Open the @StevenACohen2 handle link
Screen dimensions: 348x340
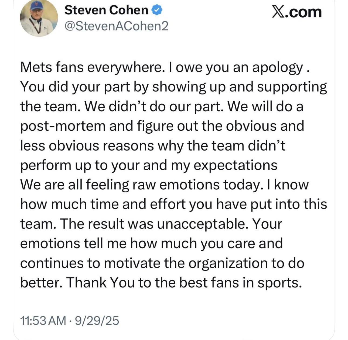point(117,26)
